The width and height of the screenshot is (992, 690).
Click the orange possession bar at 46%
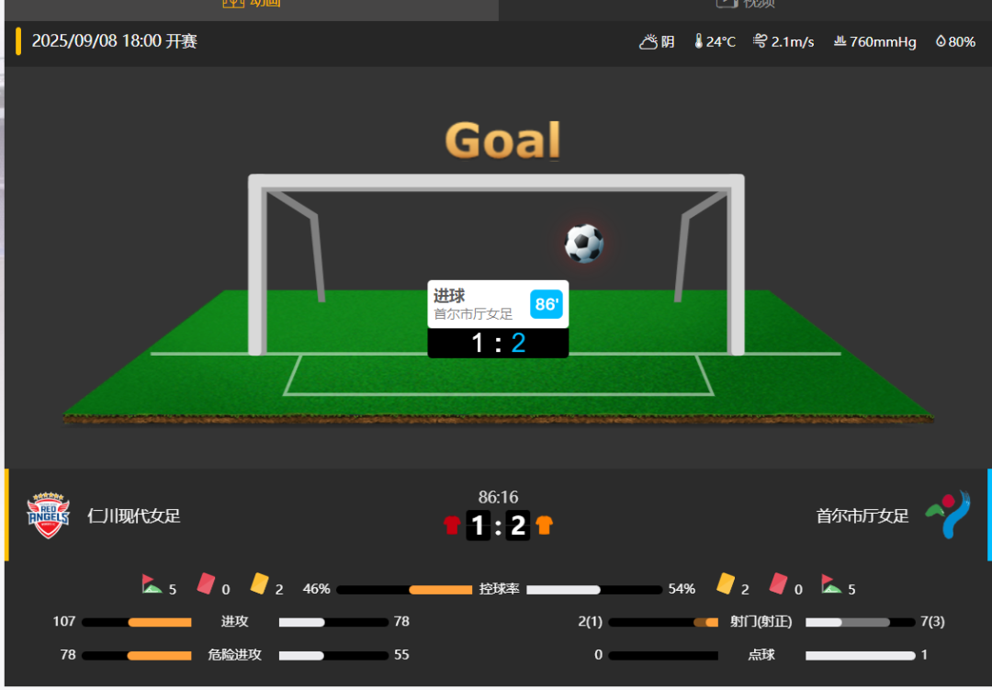pyautogui.click(x=440, y=590)
